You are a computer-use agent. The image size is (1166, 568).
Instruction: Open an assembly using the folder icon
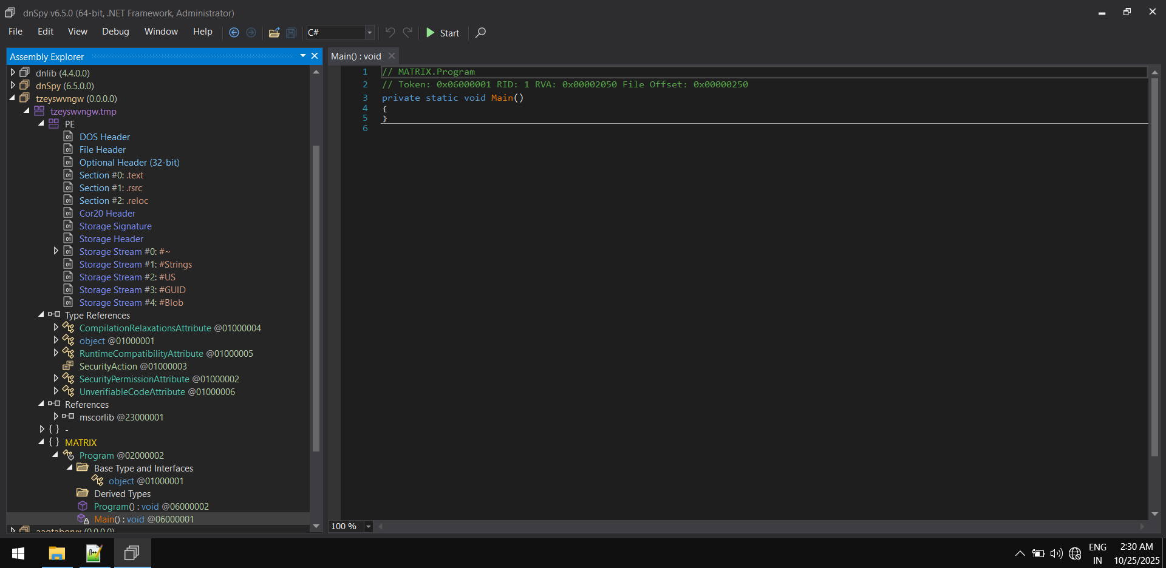coord(274,33)
